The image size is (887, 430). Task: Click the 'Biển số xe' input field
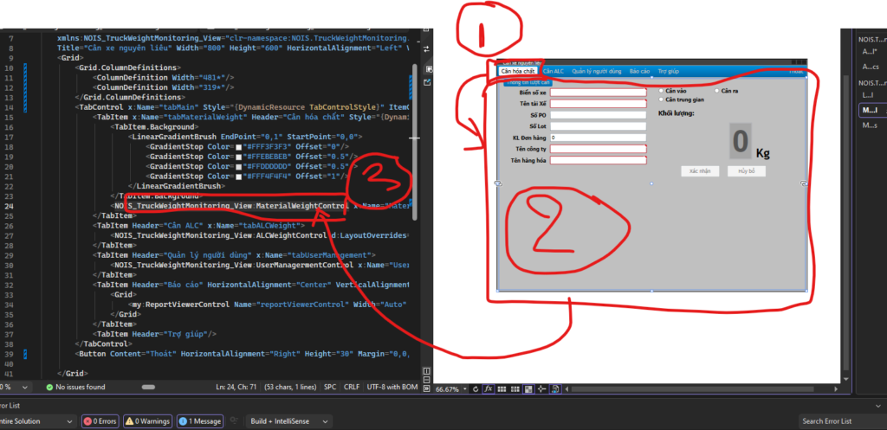[598, 92]
